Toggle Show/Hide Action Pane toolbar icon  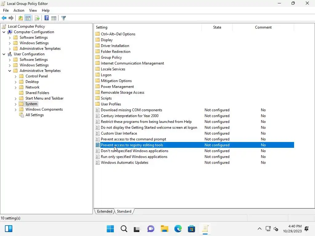click(54, 18)
